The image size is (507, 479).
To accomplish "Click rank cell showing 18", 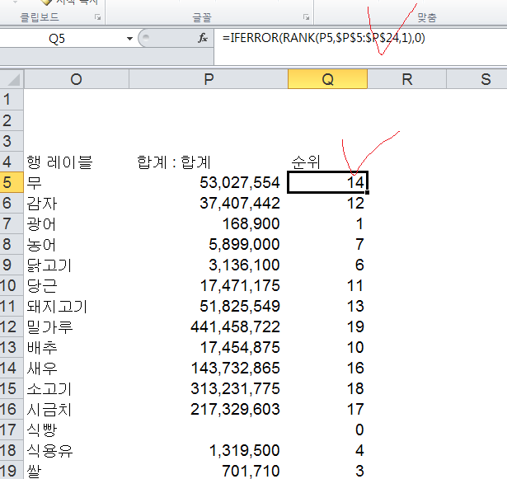I will [327, 388].
